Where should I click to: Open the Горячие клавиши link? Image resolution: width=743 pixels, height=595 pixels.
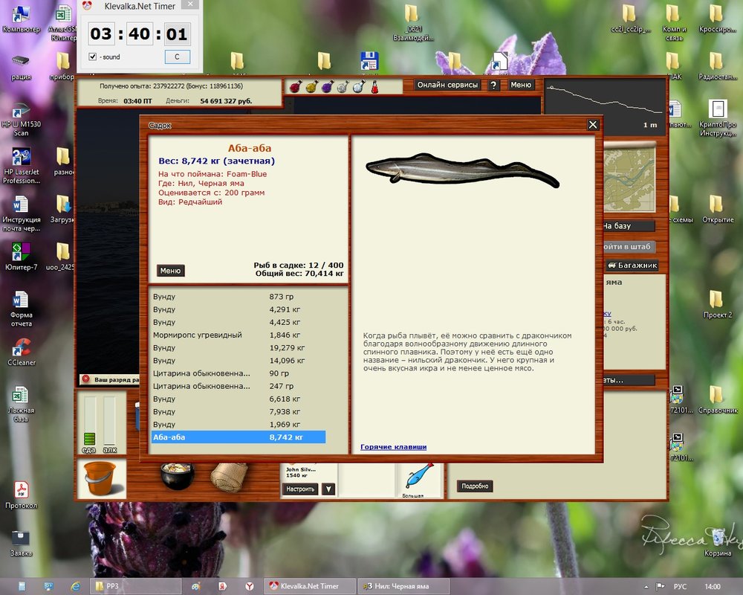393,446
